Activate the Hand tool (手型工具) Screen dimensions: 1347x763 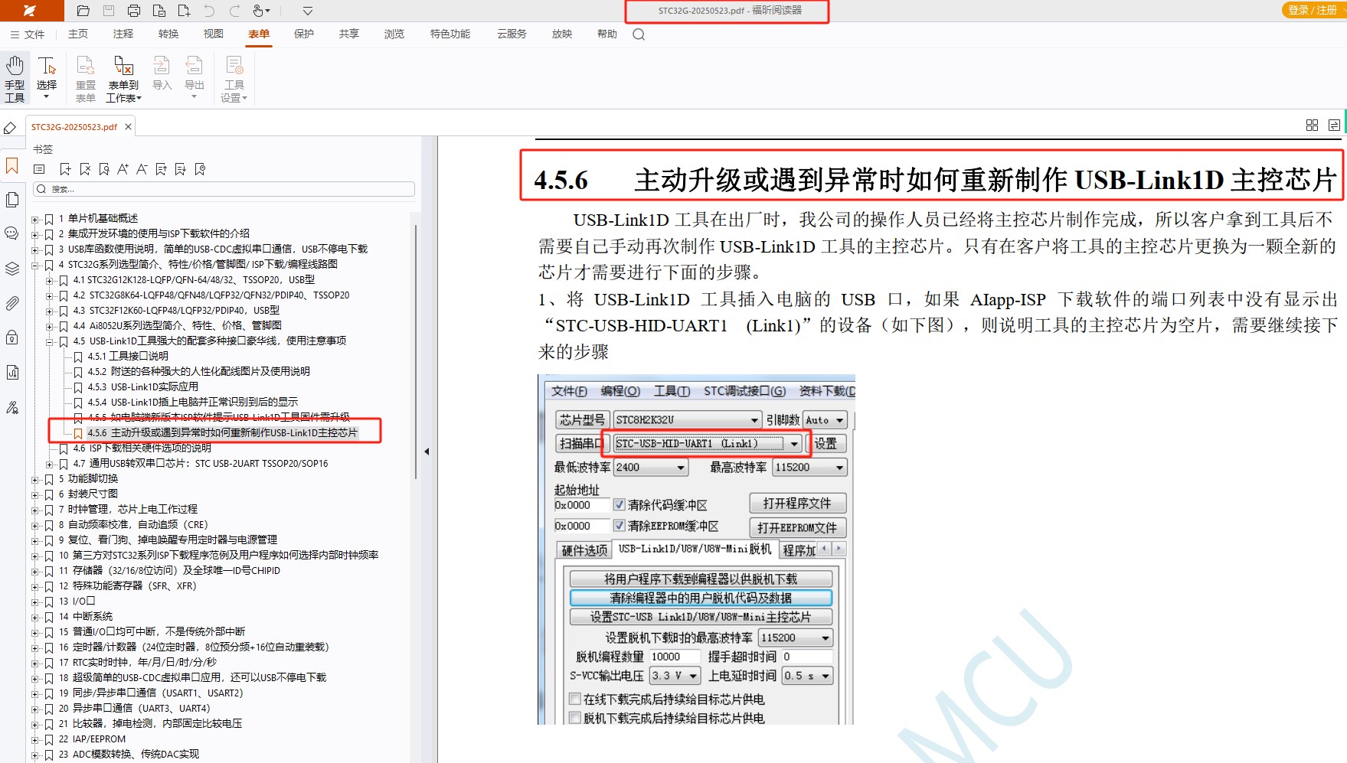[15, 78]
